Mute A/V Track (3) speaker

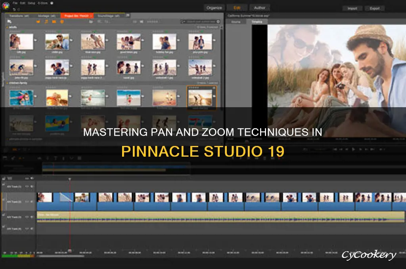pyautogui.click(x=32, y=217)
